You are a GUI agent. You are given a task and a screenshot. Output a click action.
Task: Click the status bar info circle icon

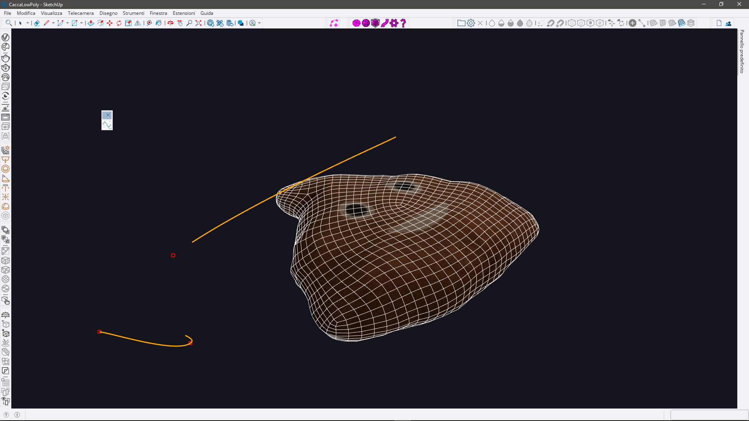click(17, 415)
